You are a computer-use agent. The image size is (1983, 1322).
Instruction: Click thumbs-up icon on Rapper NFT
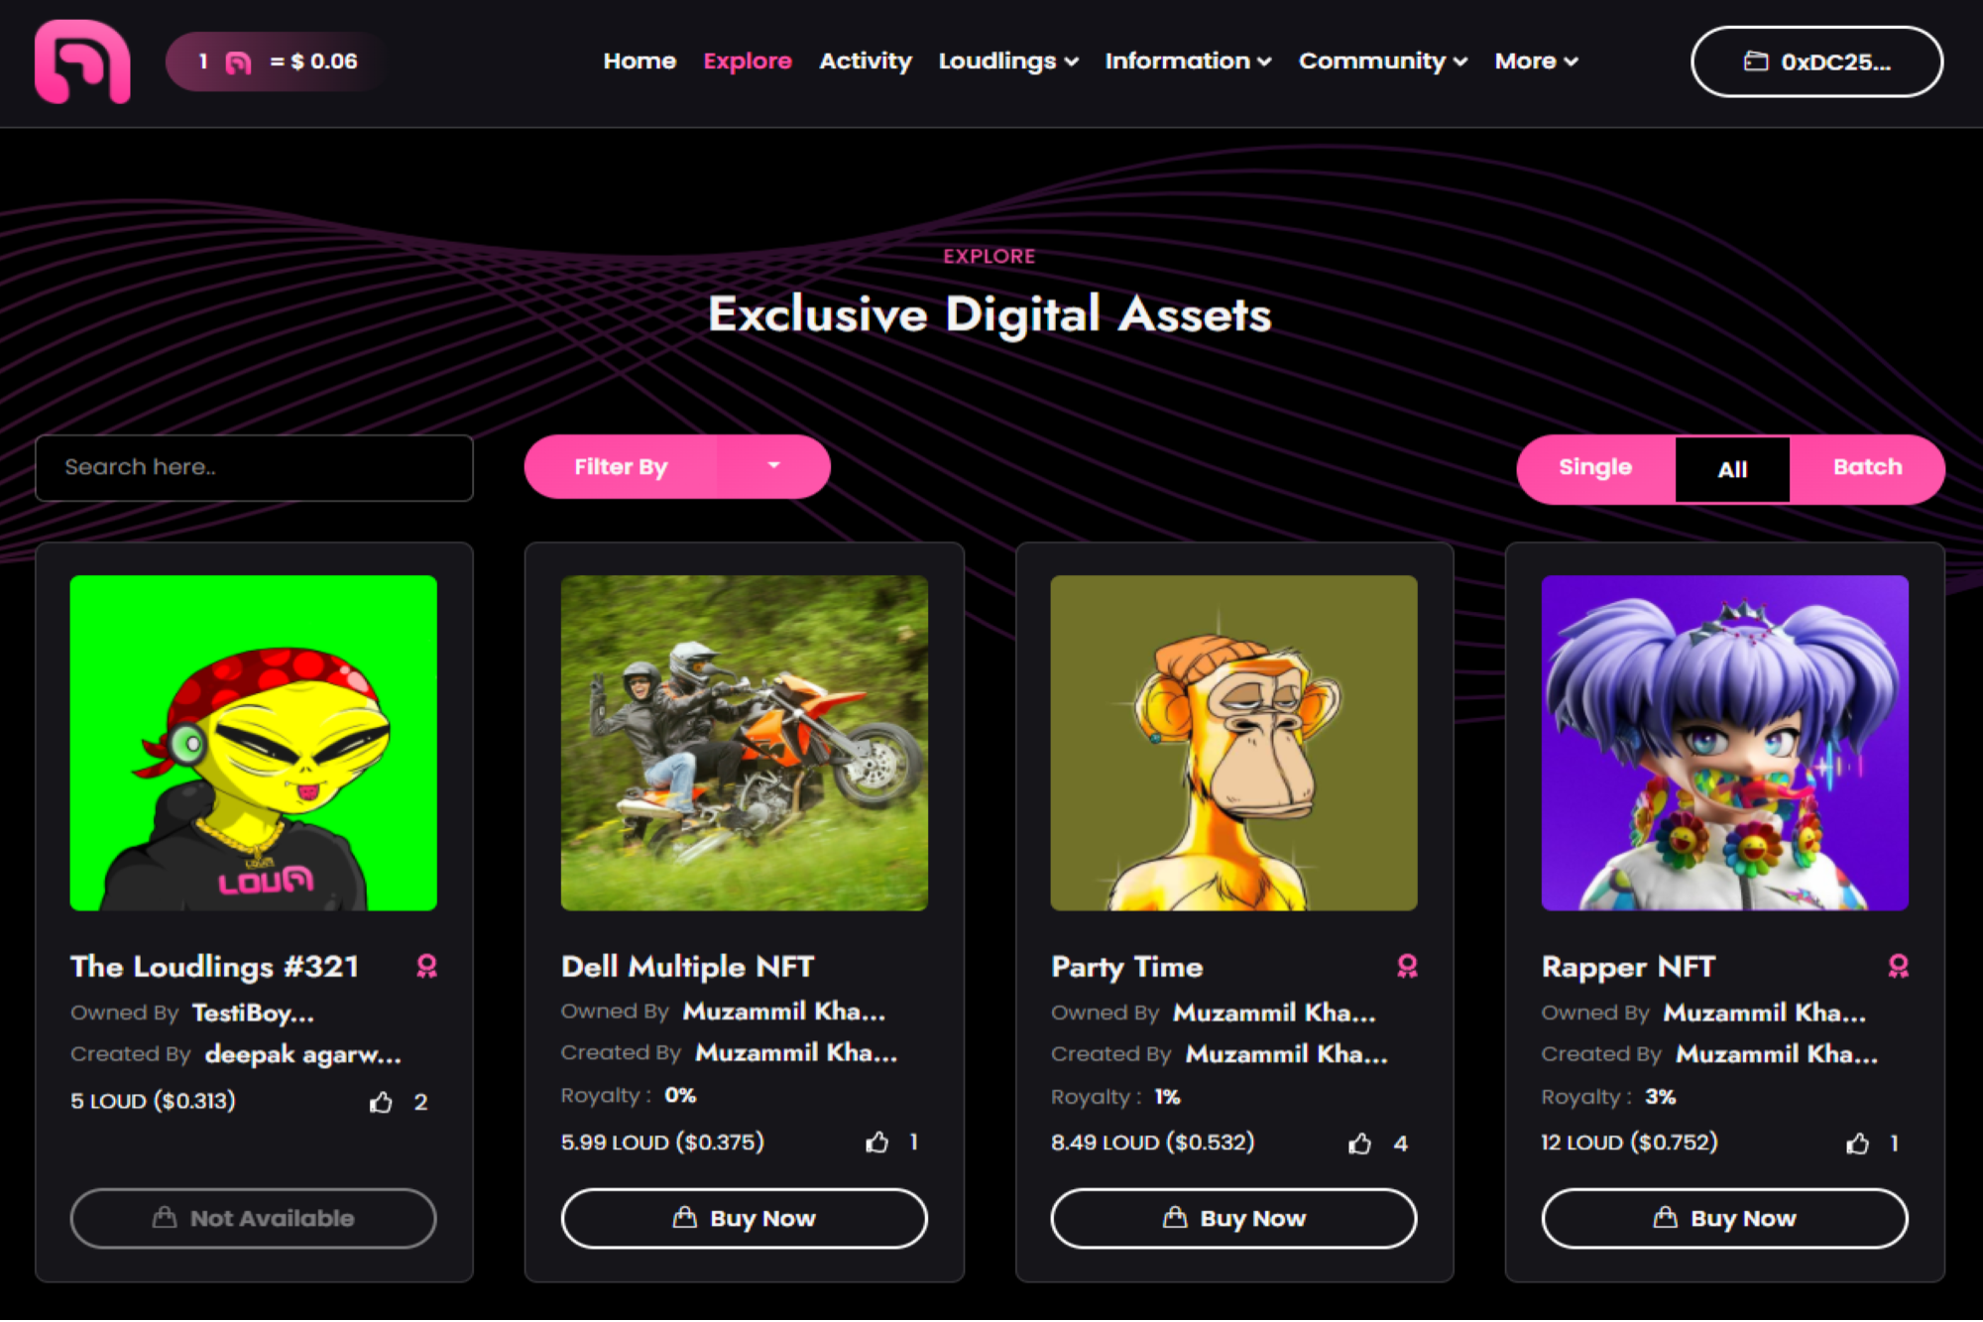pyautogui.click(x=1858, y=1143)
